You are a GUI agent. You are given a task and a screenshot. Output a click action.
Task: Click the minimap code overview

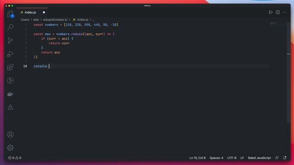click(x=278, y=24)
